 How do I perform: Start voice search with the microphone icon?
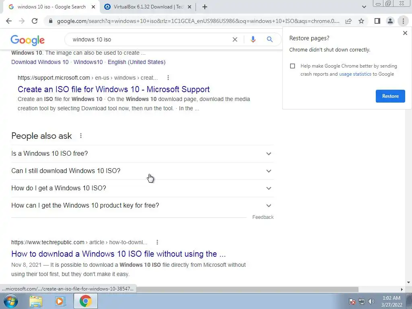pos(253,39)
